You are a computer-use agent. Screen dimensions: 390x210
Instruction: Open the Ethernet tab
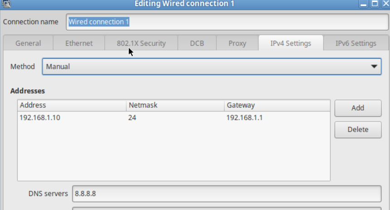pos(79,44)
